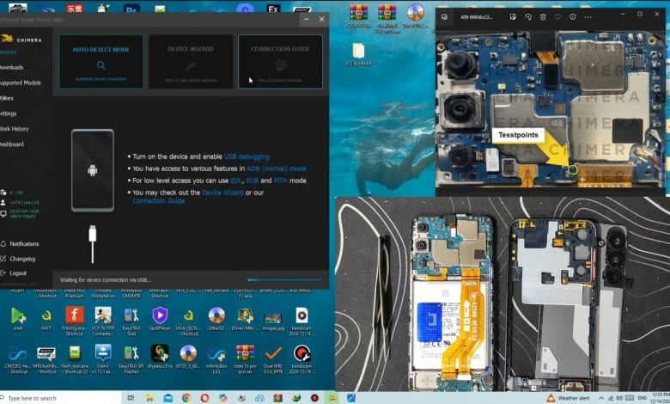Screen dimensions: 670x404
Task: Select the flash_tool.exe shortcut icon
Action: tap(75, 359)
